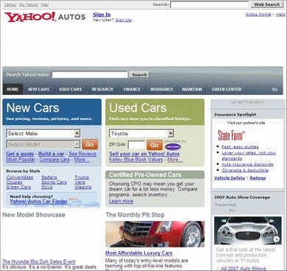
Task: Open the Autos Home link
Action: 258,15
